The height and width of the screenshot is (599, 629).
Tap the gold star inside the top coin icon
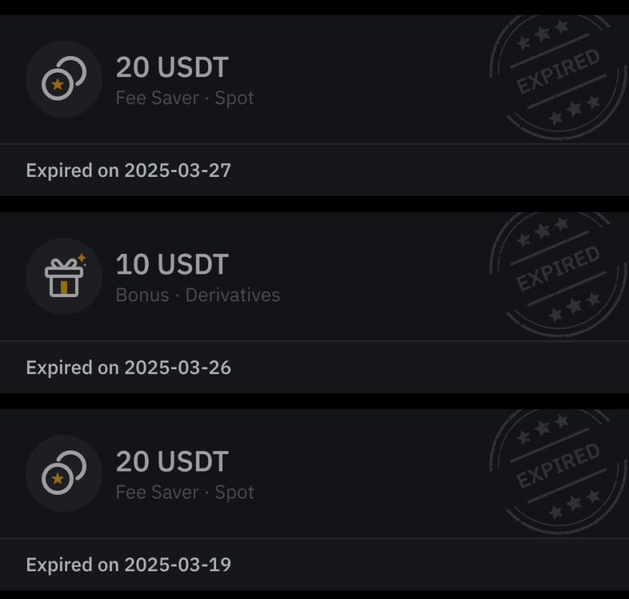tap(58, 85)
